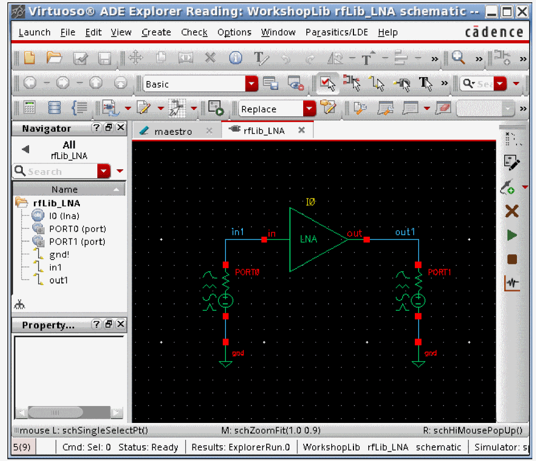Click the Name column header
This screenshot has height=461, width=536.
click(65, 189)
